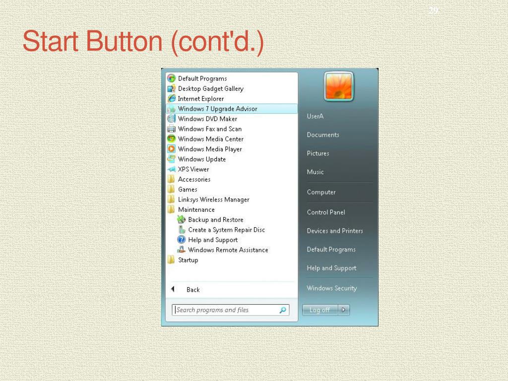
Task: Click the Windows Media Center green icon
Action: pyautogui.click(x=171, y=139)
